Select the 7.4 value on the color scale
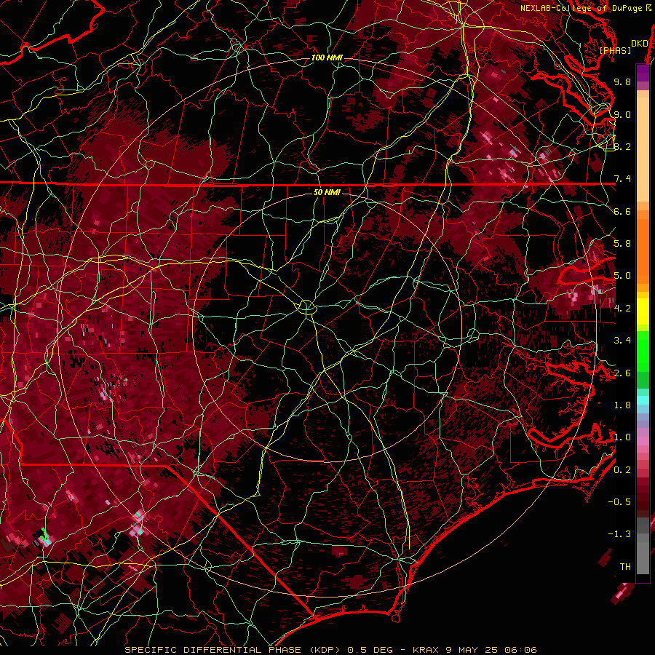The image size is (655, 655). point(622,179)
